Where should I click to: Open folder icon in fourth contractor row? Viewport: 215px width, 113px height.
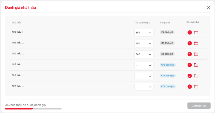click(196, 65)
